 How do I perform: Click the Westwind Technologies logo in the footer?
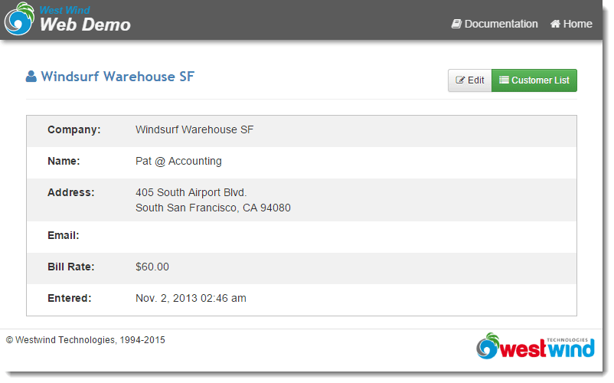pyautogui.click(x=535, y=346)
